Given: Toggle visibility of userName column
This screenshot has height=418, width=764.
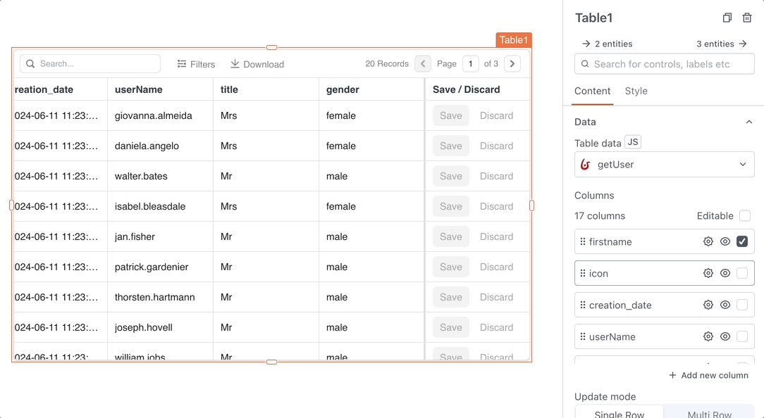Looking at the screenshot, I should pos(725,336).
